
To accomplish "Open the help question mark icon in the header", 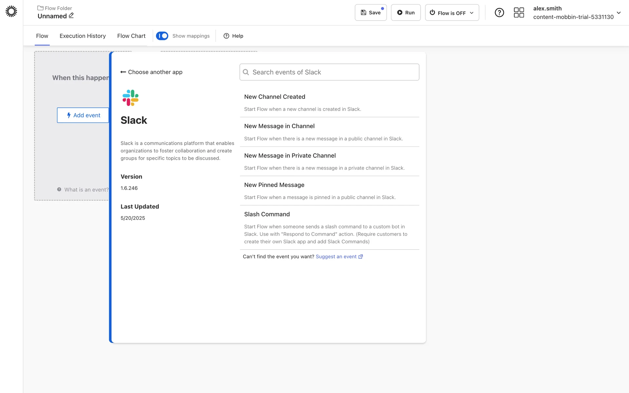I will point(499,12).
